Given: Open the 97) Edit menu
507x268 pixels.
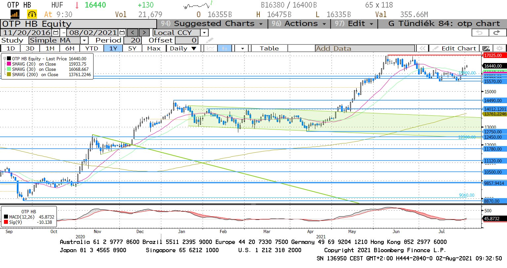Looking at the screenshot, I should coord(354,24).
